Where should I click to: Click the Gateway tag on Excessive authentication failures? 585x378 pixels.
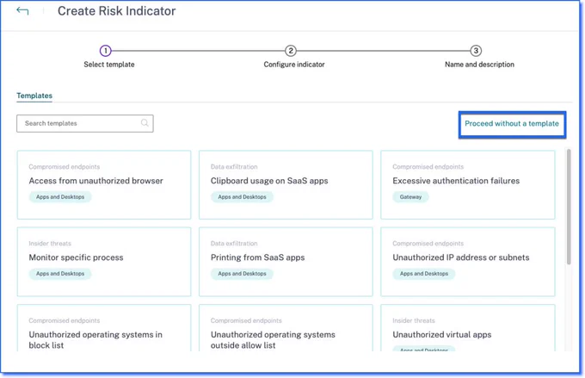pyautogui.click(x=410, y=197)
